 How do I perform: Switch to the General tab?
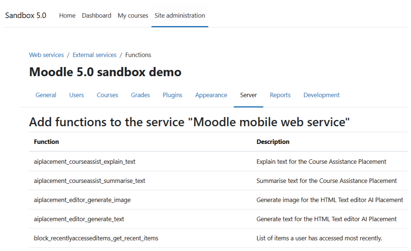(46, 95)
